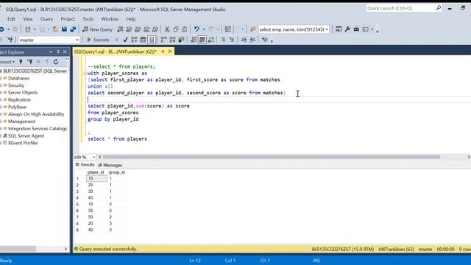Toggle Results to Text icon

tap(194, 40)
